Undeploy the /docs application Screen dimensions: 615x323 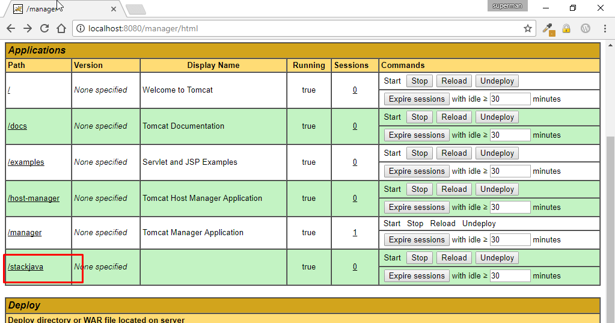(497, 117)
